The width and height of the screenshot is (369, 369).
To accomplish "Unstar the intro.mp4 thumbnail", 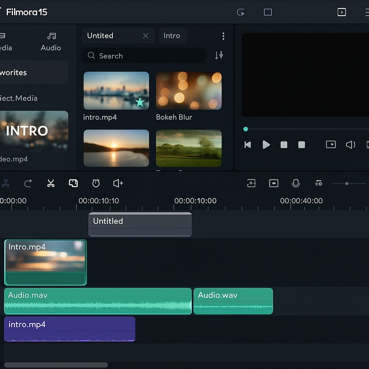I will pyautogui.click(x=139, y=103).
